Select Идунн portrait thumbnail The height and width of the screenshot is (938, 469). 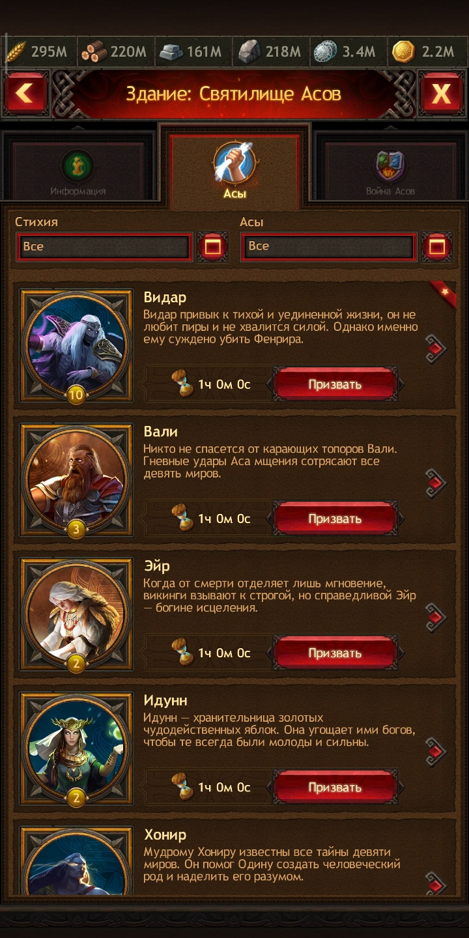pos(76,748)
